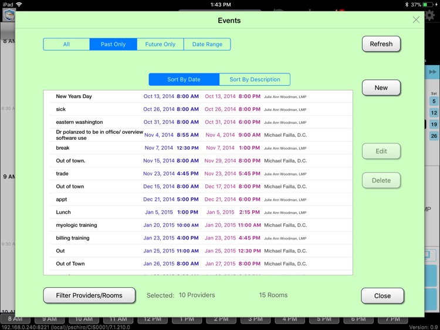This screenshot has height=330, width=440.
Task: Select Saturday 26 on background calendar
Action: [x=434, y=136]
